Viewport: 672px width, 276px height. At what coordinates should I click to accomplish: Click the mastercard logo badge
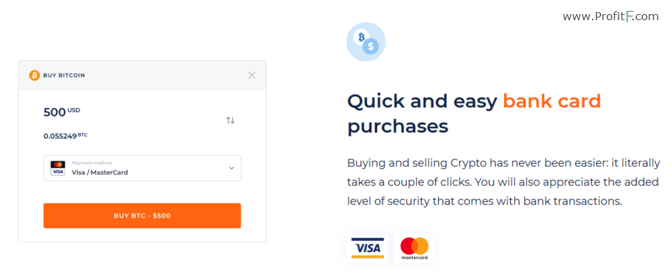click(415, 248)
